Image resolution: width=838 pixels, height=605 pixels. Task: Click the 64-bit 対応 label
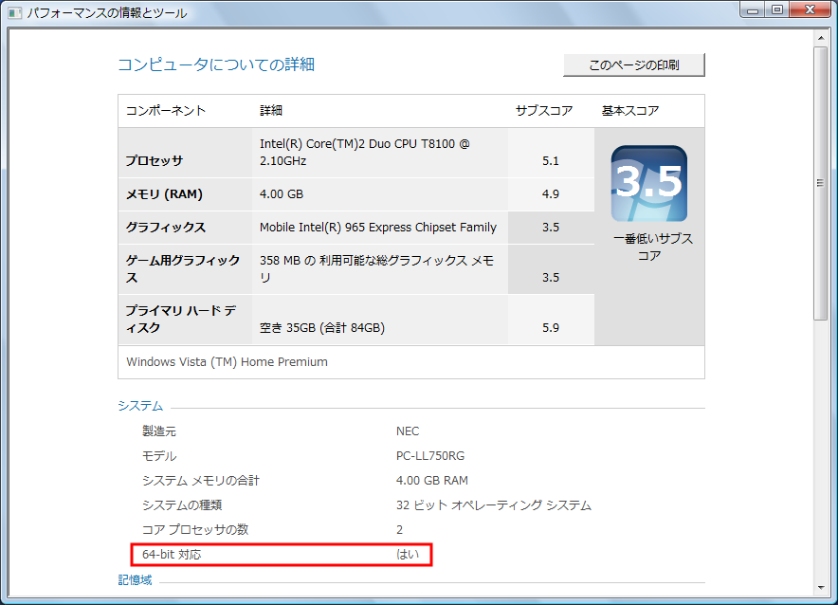pyautogui.click(x=172, y=554)
